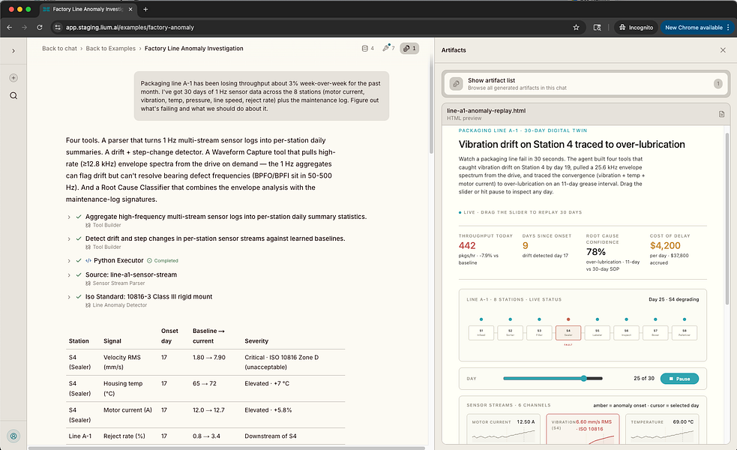Open the Vibration sensor chart
737x450 pixels.
[x=583, y=429]
